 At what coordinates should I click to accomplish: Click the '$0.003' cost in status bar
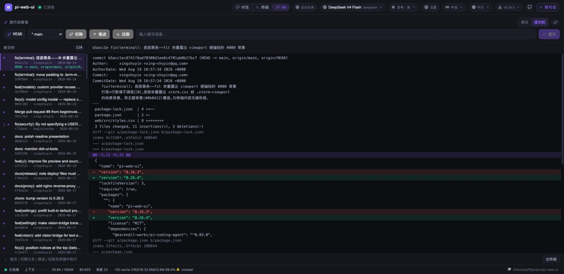pos(85,270)
